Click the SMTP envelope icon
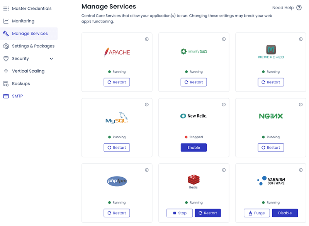This screenshot has height=226, width=309. [6, 96]
